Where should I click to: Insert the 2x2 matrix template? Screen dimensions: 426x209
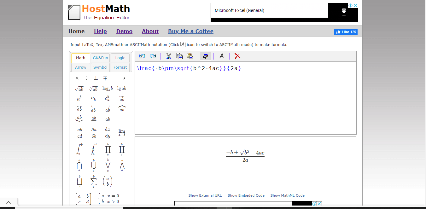(x=83, y=199)
